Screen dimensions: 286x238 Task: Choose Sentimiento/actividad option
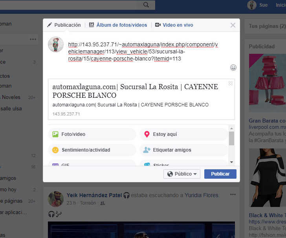click(x=92, y=150)
